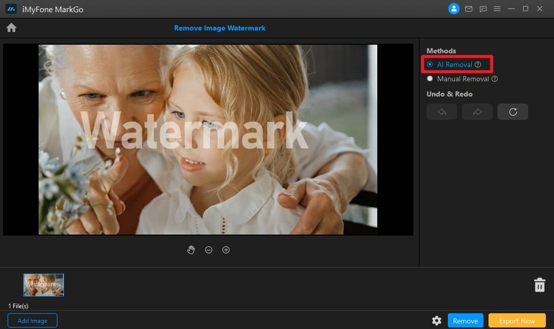Open the user account profile icon

[x=453, y=9]
